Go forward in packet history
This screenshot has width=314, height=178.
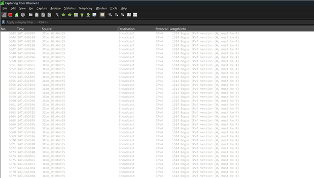pyautogui.click(x=70, y=15)
